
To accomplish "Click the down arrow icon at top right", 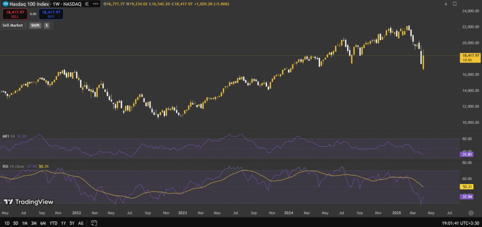I will (x=446, y=4).
